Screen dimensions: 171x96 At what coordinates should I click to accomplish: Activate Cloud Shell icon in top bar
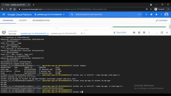[146, 14]
